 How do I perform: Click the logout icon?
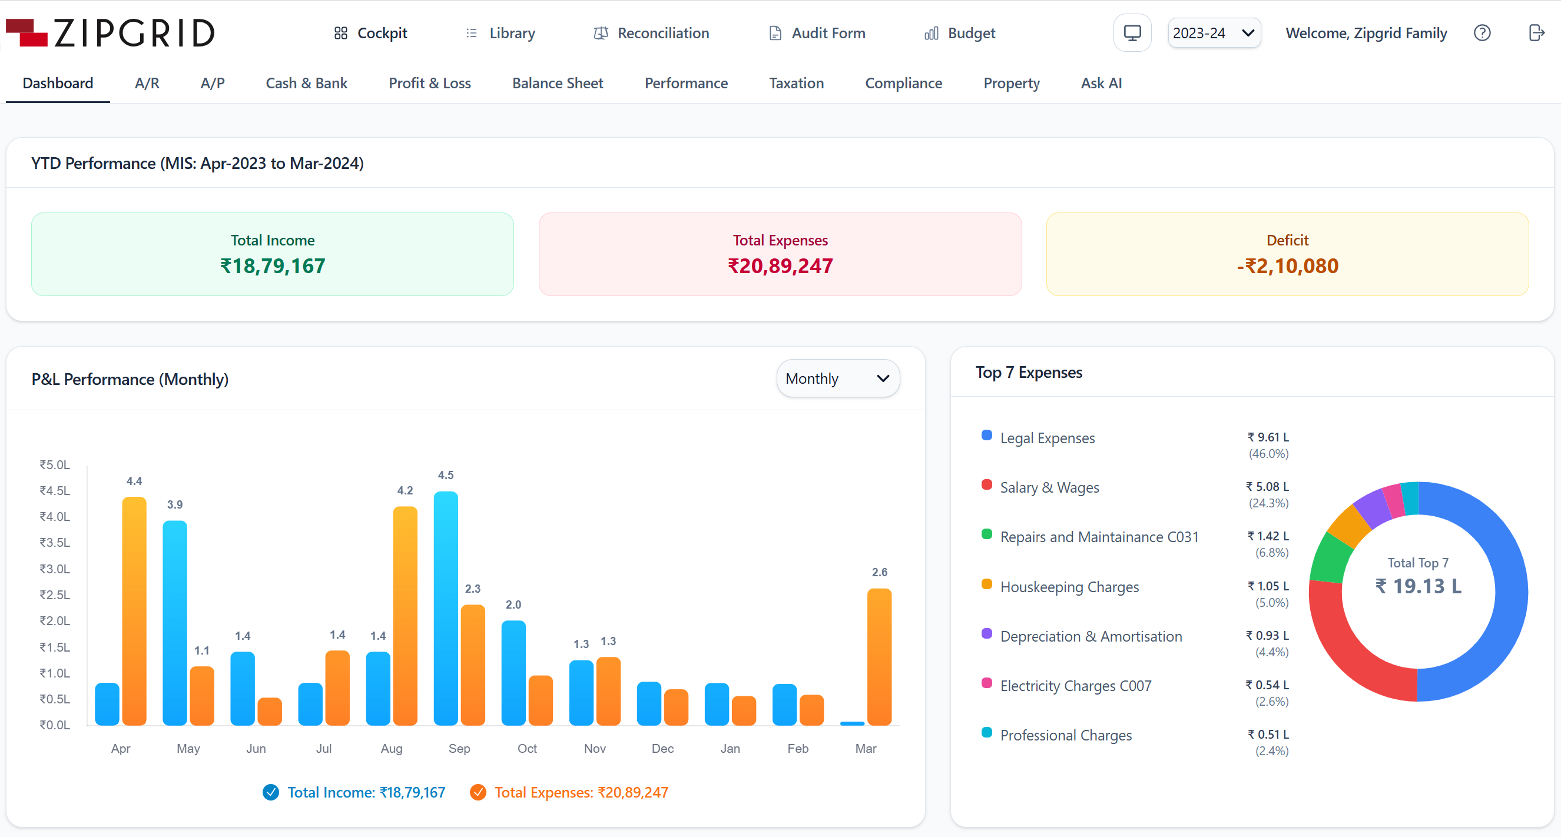click(x=1536, y=33)
